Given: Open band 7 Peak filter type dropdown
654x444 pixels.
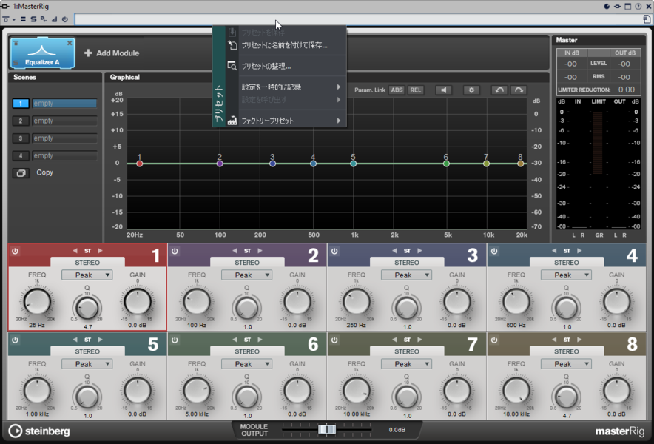Looking at the screenshot, I should click(406, 364).
